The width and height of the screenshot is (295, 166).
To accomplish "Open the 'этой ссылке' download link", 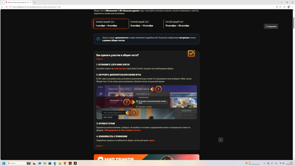I will (x=120, y=69).
